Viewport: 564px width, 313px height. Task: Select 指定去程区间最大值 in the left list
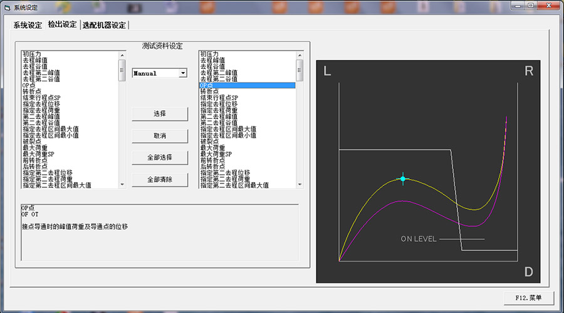click(x=51, y=129)
